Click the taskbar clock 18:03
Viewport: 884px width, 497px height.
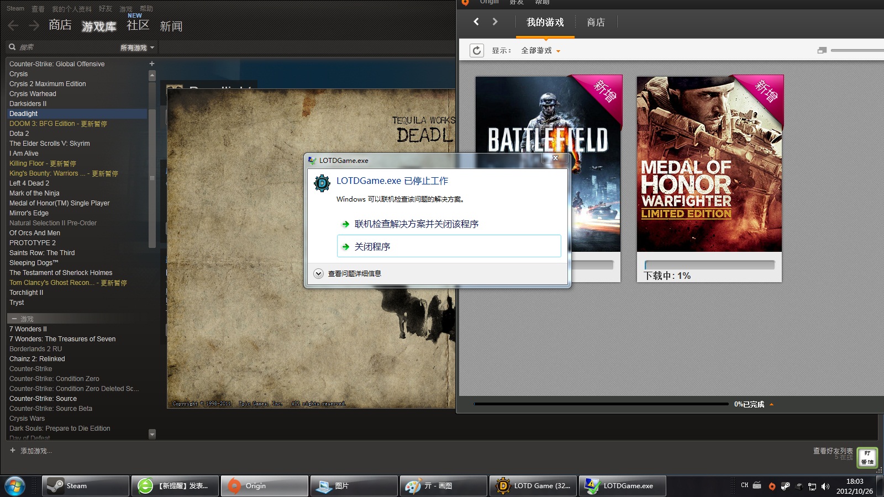854,481
